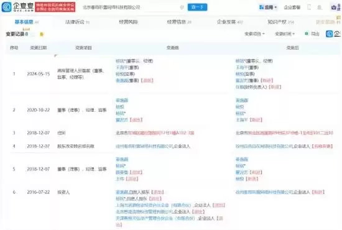Viewport: 342px width, 230px height.
Task: Select the date 2020-10-22 in row 2
Action: 39,110
